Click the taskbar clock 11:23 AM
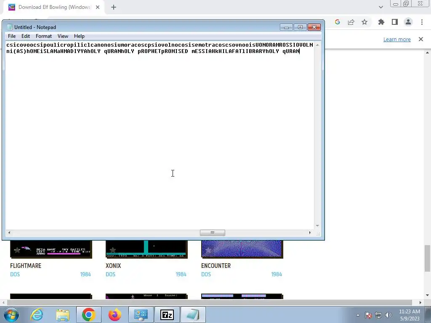The height and width of the screenshot is (323, 431). [x=409, y=312]
